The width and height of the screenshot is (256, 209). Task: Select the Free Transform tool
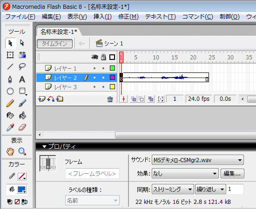[10, 55]
